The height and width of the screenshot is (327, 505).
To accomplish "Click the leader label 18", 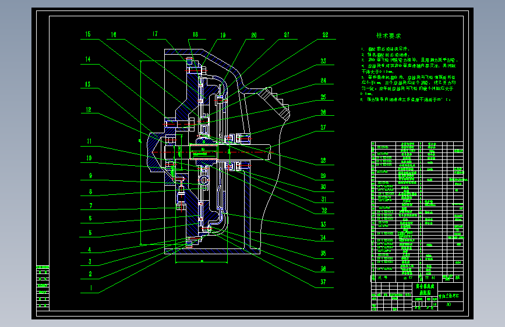I will tap(196, 34).
